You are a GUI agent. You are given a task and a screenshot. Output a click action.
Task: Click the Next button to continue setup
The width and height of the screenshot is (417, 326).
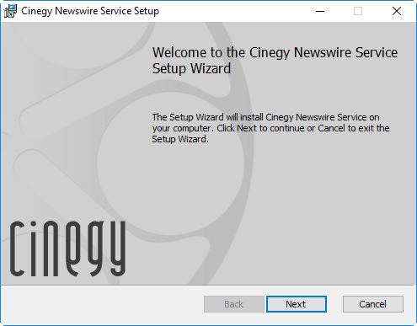tap(297, 304)
